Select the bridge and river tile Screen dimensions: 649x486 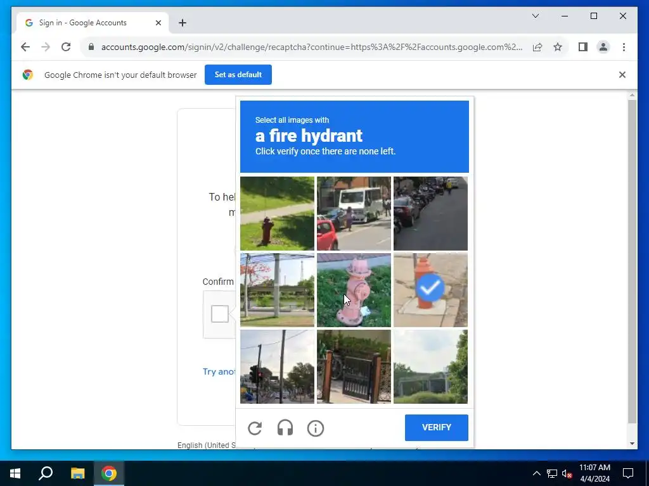pos(277,290)
